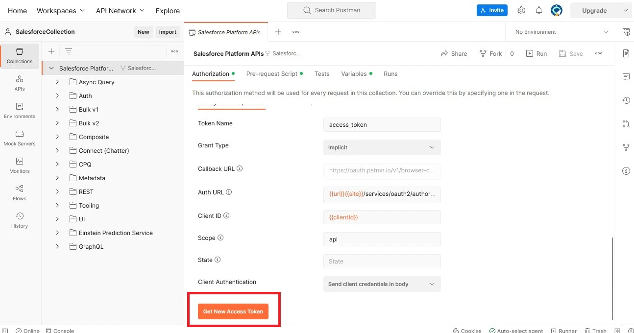The width and height of the screenshot is (634, 333).
Task: Click the filter icon in collections search
Action: tap(68, 51)
